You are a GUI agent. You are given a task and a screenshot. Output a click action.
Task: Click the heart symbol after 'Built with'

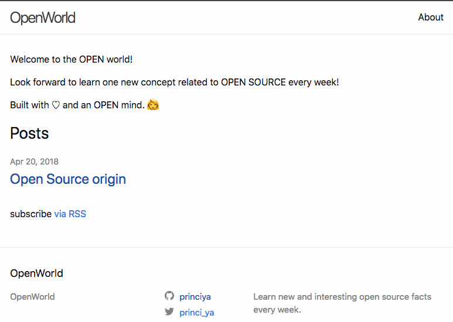point(56,105)
